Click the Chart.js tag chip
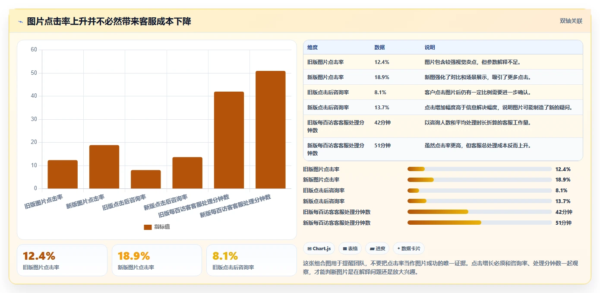 pos(319,248)
